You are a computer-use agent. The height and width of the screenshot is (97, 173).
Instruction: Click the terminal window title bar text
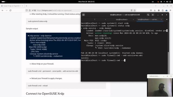(x=125, y=15)
